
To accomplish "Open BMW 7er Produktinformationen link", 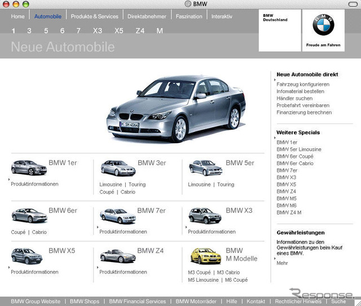I will coord(123,232).
